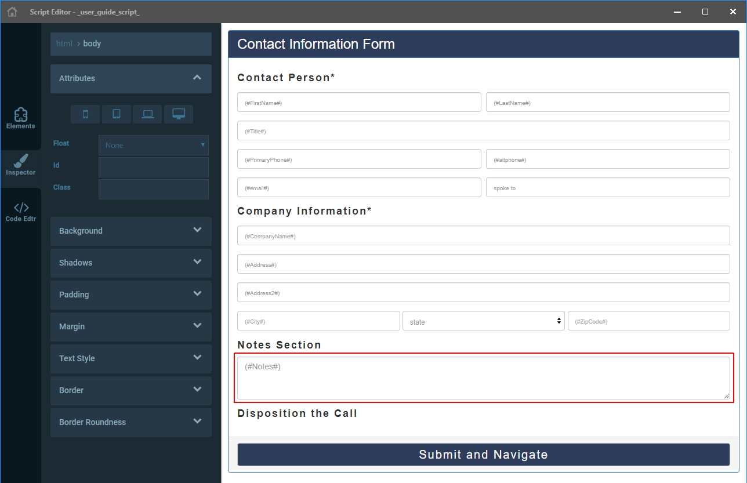Viewport: 747px width, 483px height.
Task: Focus the PrimaryPhone input field
Action: [x=359, y=159]
